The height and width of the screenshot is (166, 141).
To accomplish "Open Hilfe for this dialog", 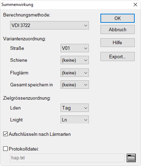I will pyautogui.click(x=118, y=42).
